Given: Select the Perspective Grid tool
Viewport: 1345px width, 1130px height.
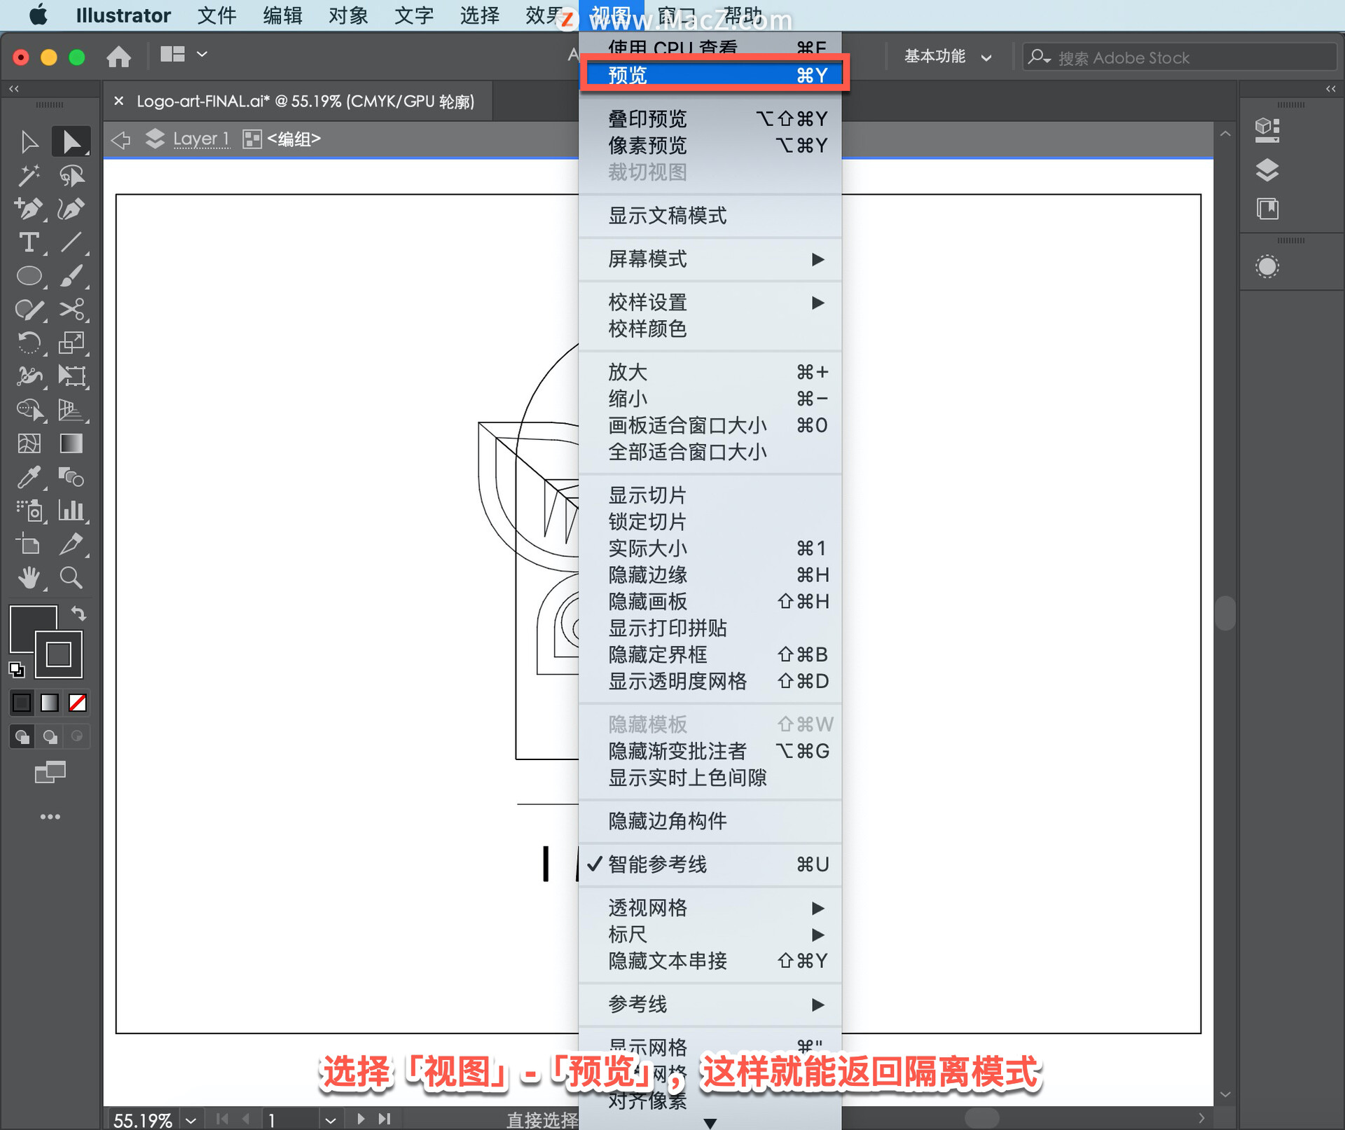Looking at the screenshot, I should click(x=71, y=410).
